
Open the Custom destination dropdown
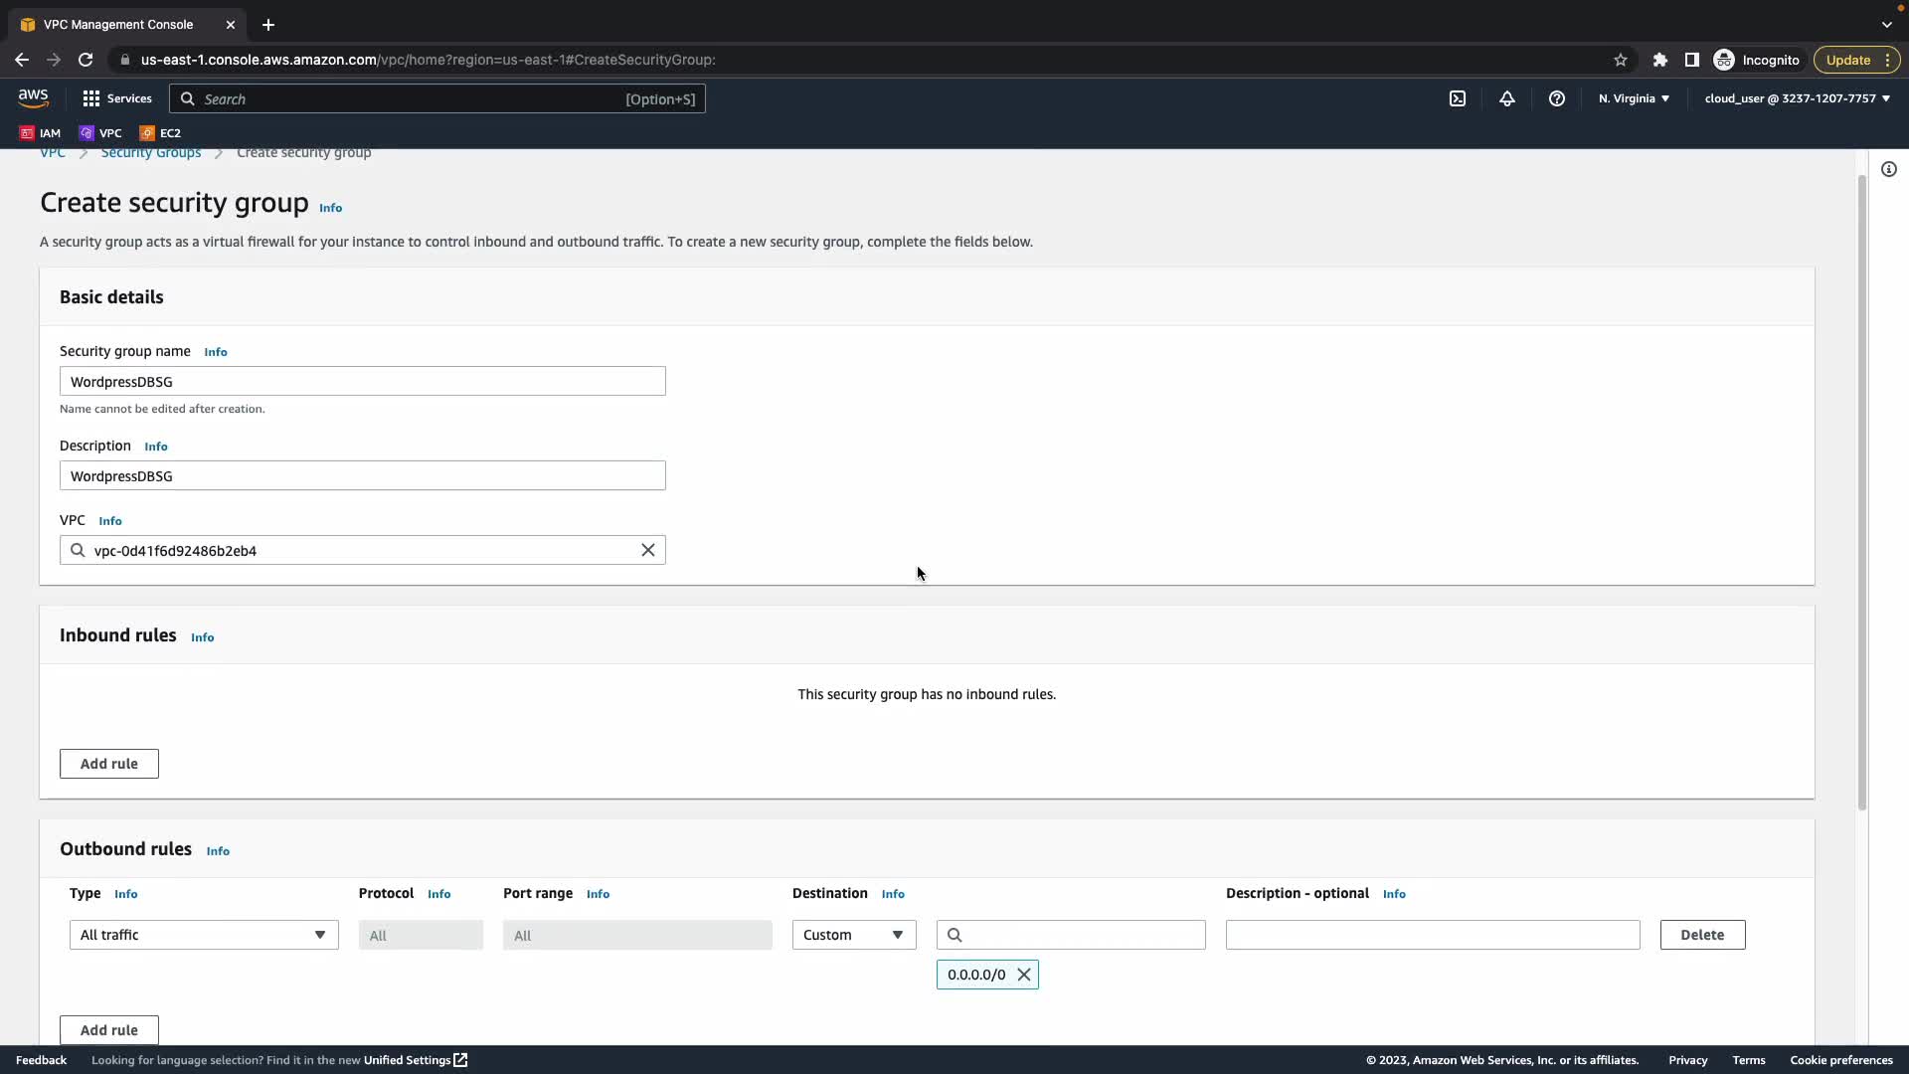click(854, 935)
